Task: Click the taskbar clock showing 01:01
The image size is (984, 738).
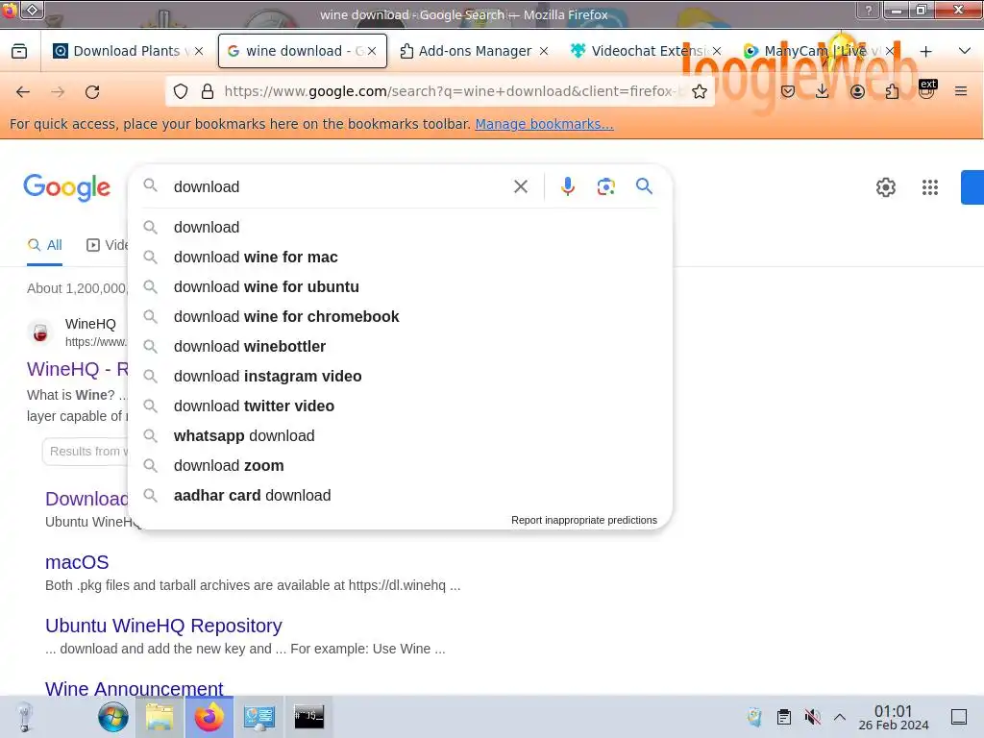Action: tap(893, 717)
